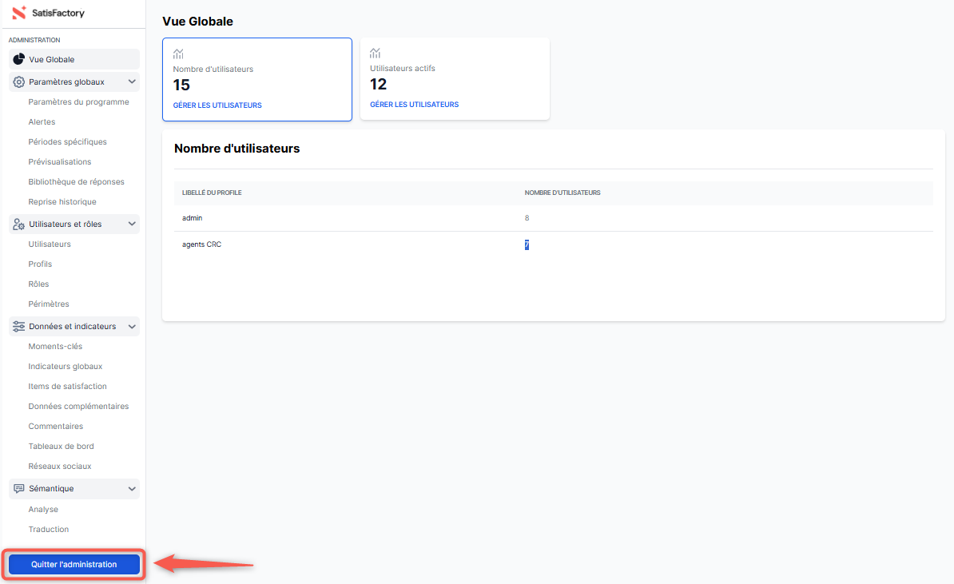954x584 pixels.
Task: Collapse the Données et indicateurs chevron
Action: click(x=132, y=326)
